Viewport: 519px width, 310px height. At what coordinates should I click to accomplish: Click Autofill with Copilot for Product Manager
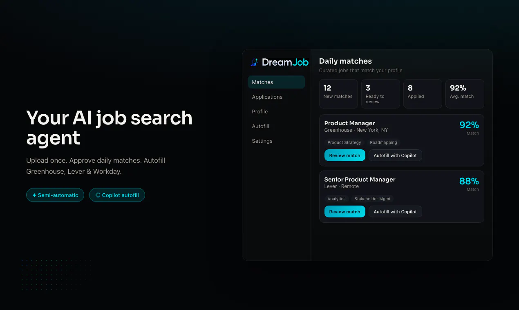[x=395, y=155]
